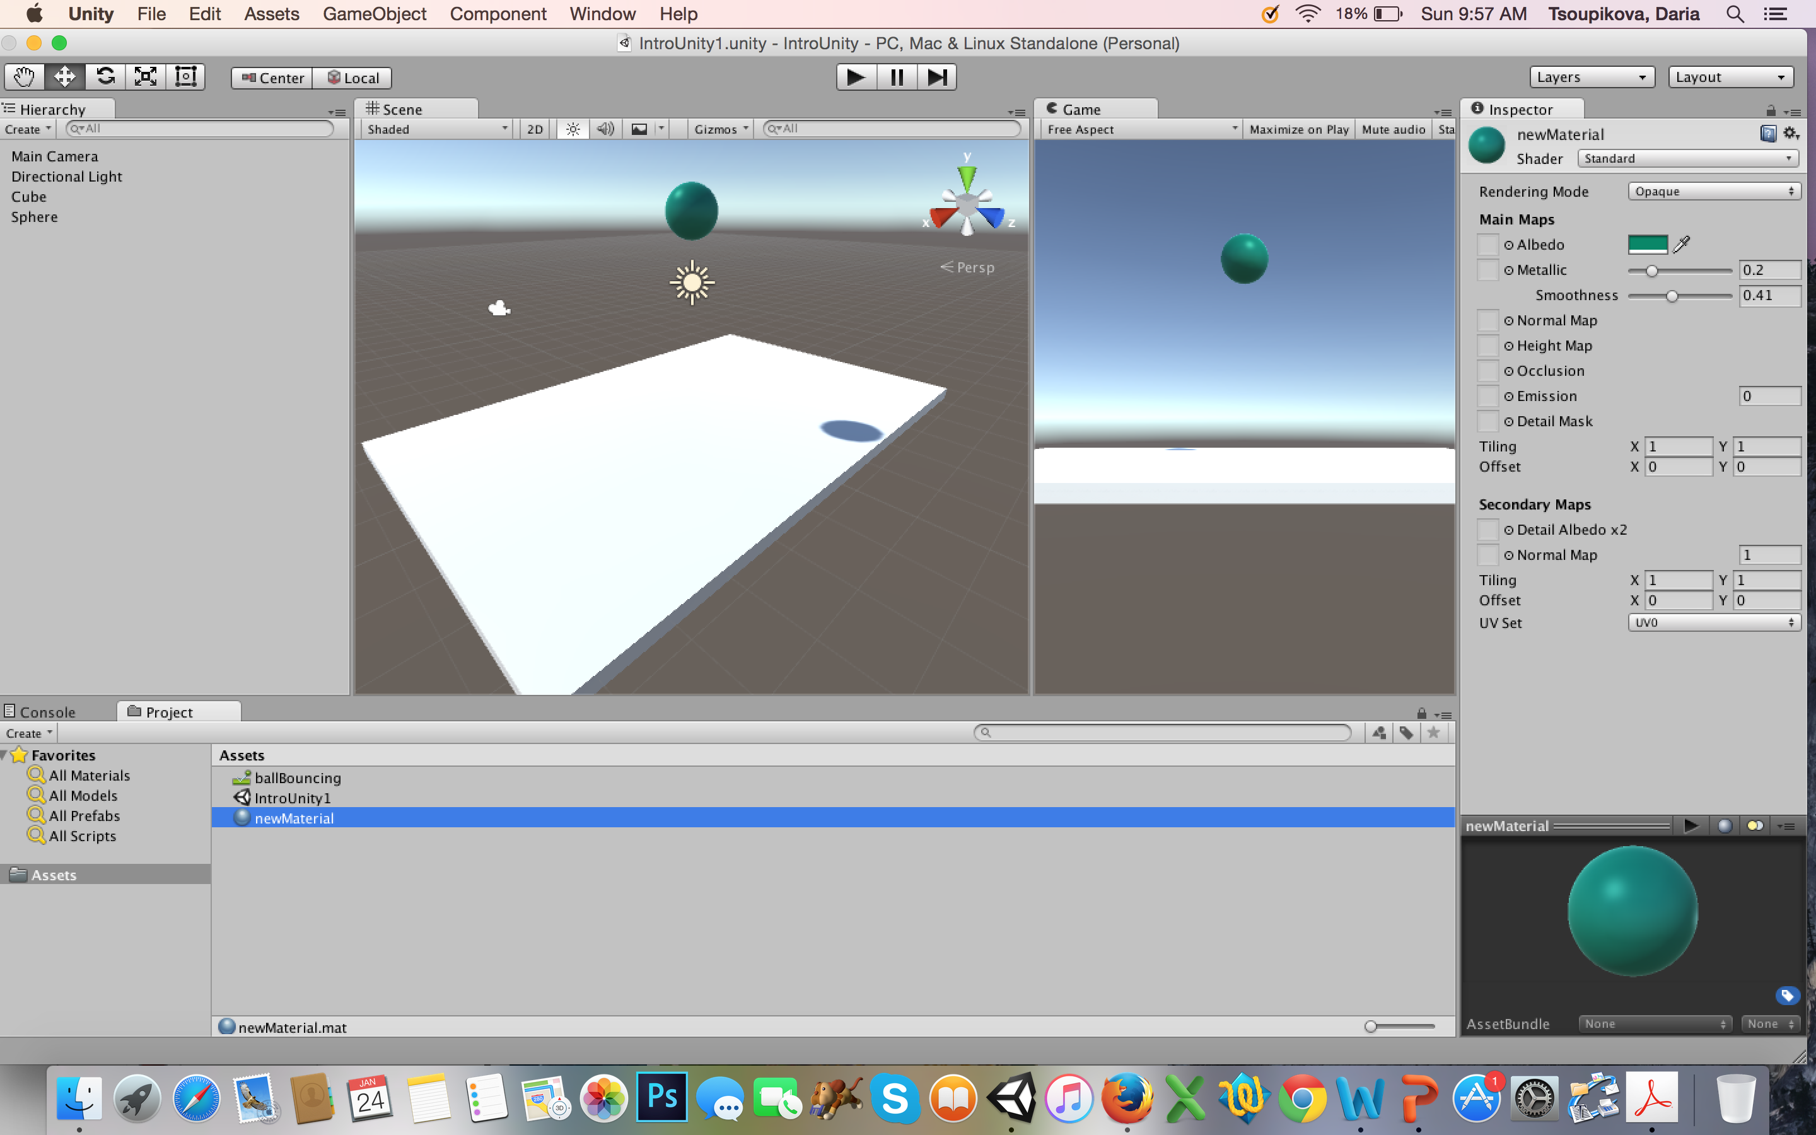The image size is (1816, 1135).
Task: Toggle scene audio speaker button
Action: tap(605, 129)
